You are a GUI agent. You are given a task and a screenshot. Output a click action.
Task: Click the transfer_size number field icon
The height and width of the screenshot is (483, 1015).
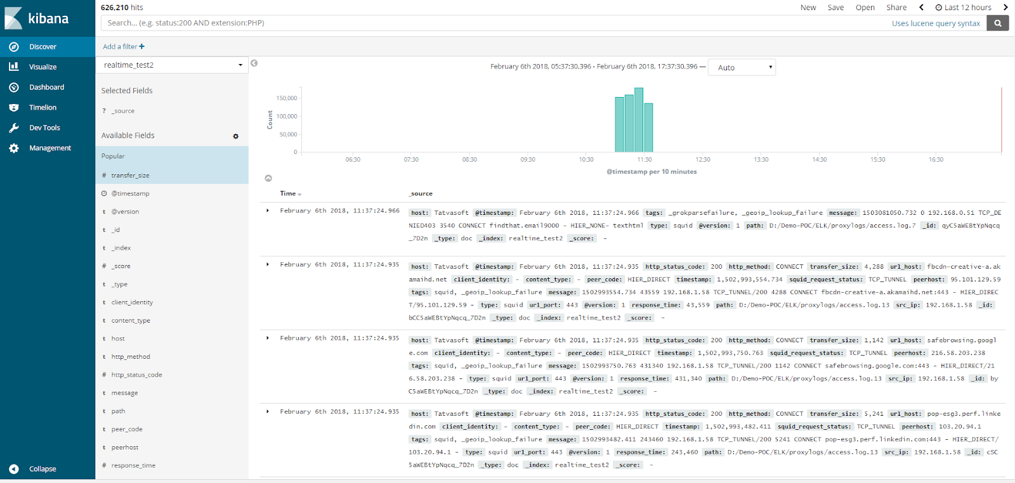(104, 176)
